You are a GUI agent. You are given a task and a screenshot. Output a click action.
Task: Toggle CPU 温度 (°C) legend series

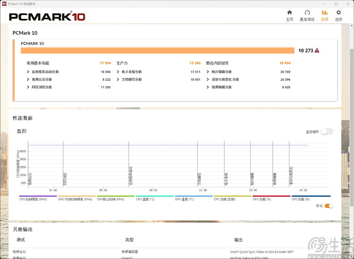(155, 198)
